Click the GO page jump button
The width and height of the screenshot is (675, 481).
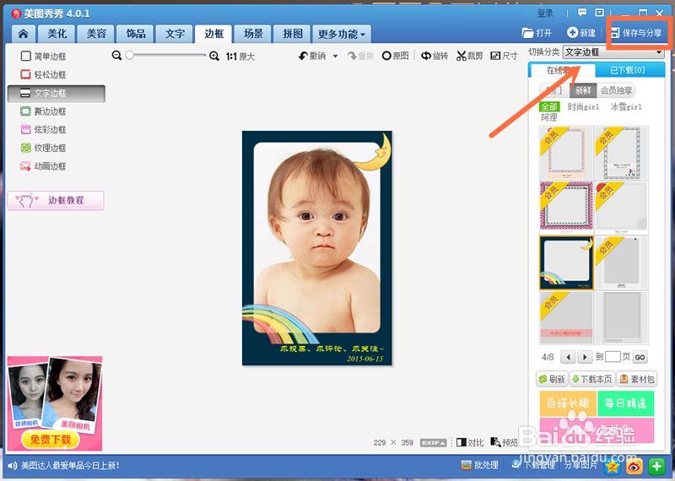point(640,357)
